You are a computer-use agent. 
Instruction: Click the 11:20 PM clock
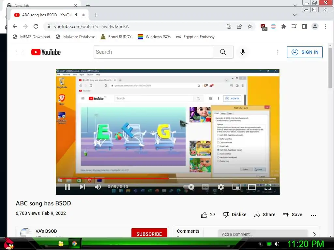pos(306,244)
